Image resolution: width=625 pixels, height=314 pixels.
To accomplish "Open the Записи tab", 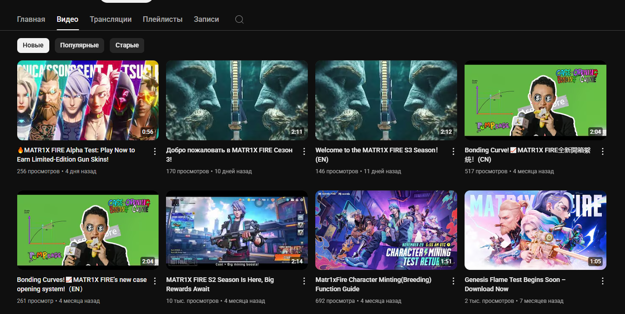I will click(206, 20).
